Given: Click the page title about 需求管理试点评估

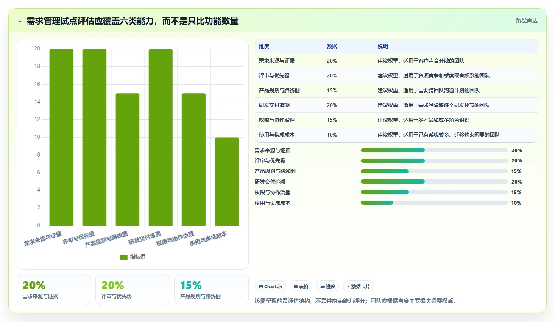Looking at the screenshot, I should 132,21.
